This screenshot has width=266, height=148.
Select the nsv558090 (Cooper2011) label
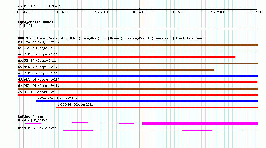pos(38,67)
